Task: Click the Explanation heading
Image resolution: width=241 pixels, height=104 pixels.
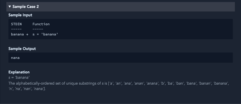Action: click(19, 72)
